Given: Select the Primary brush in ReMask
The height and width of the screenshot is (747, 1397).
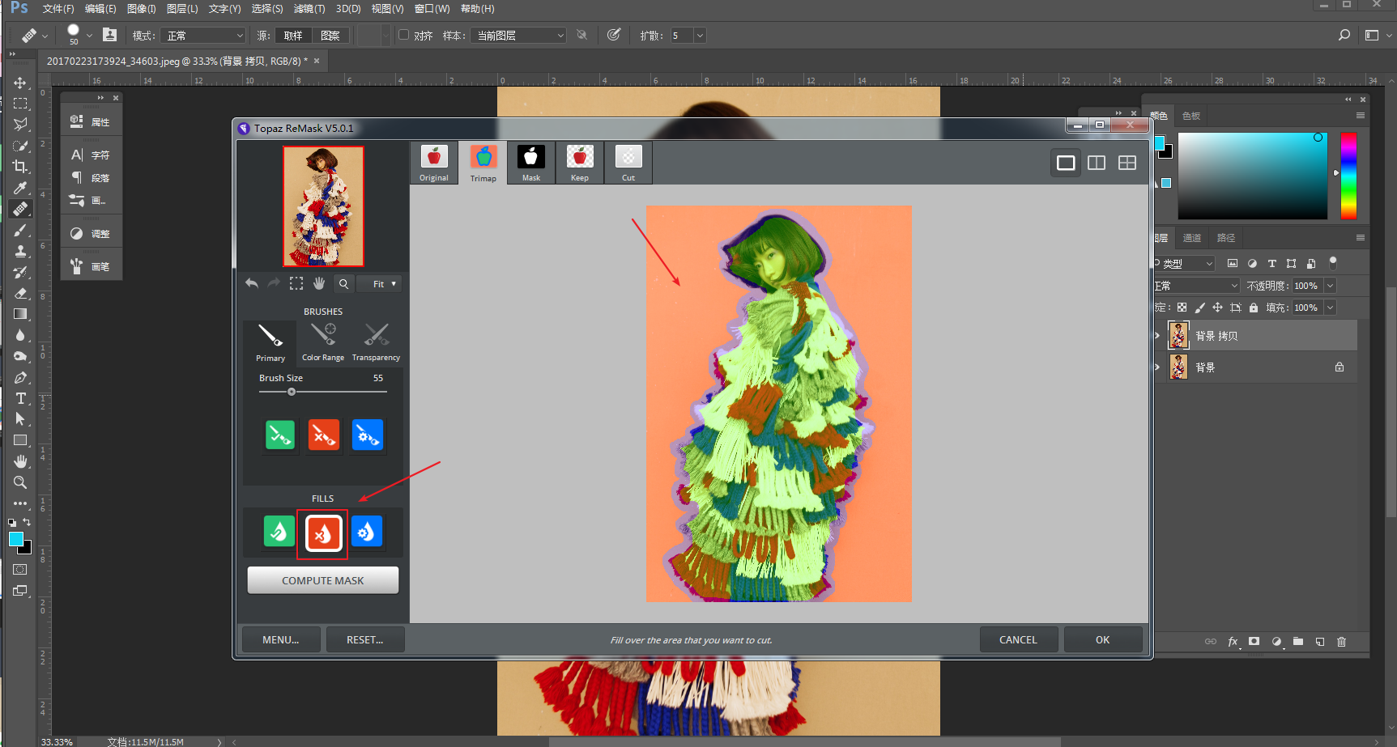Looking at the screenshot, I should [270, 342].
